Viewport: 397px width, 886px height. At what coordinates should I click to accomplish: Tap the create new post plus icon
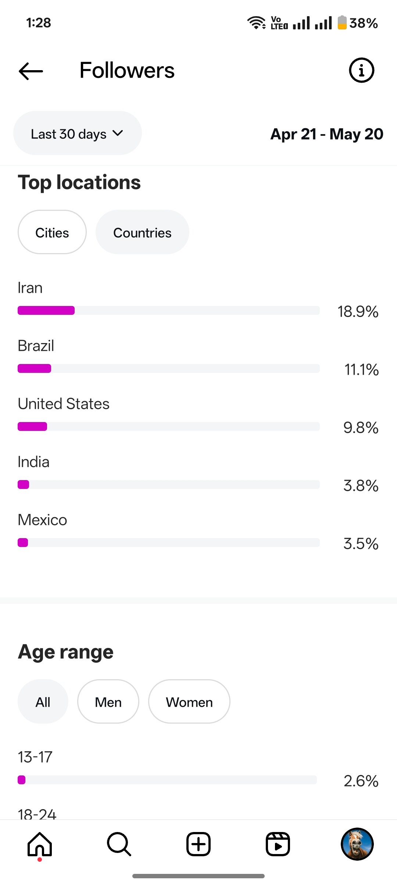[198, 844]
